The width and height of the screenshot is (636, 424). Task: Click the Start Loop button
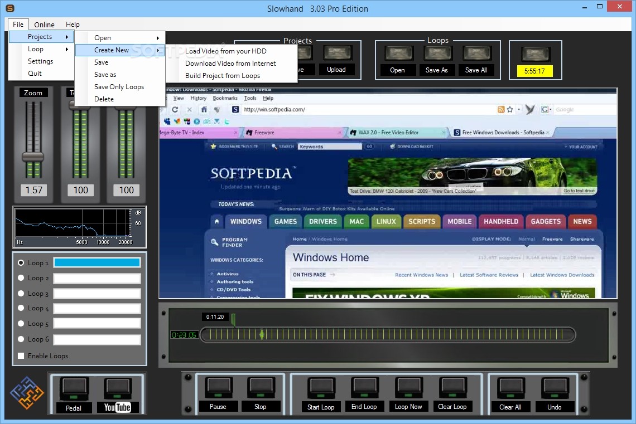321,389
